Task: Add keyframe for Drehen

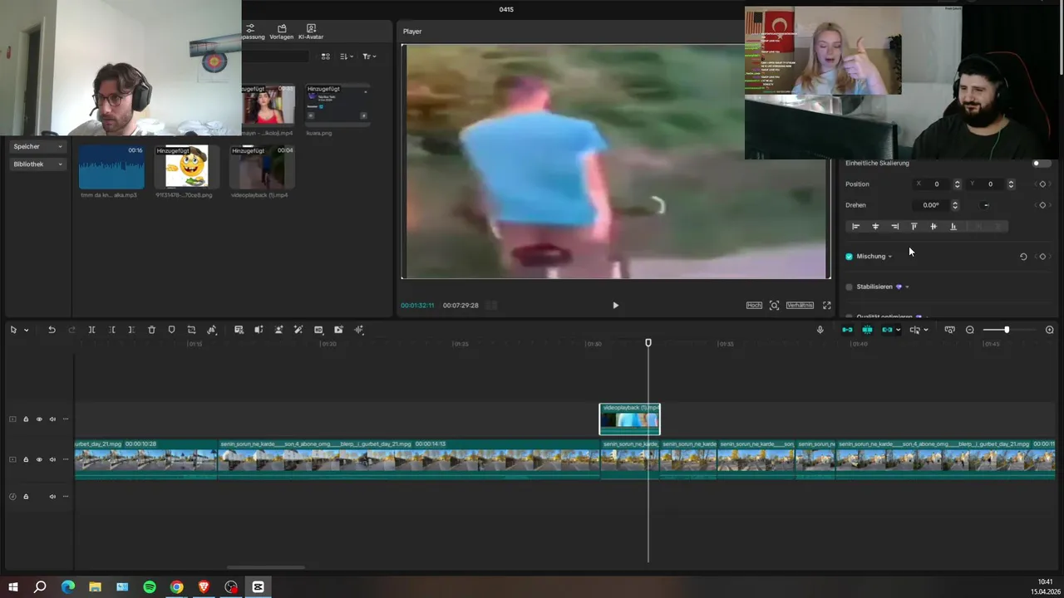Action: pyautogui.click(x=1042, y=205)
